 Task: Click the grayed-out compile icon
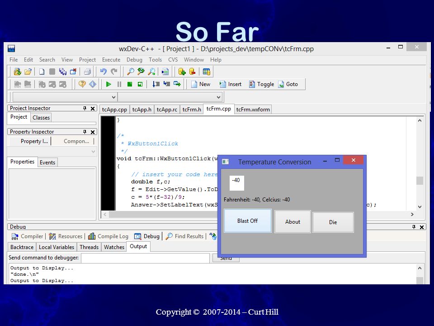point(18,84)
